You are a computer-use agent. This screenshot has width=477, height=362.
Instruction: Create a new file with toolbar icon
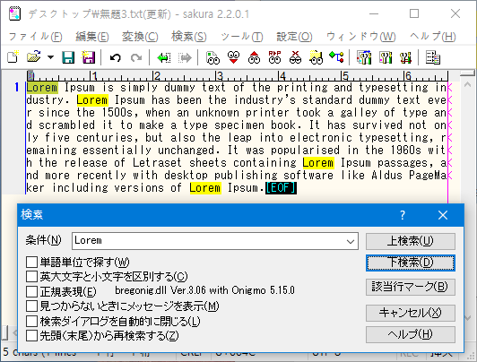point(13,57)
